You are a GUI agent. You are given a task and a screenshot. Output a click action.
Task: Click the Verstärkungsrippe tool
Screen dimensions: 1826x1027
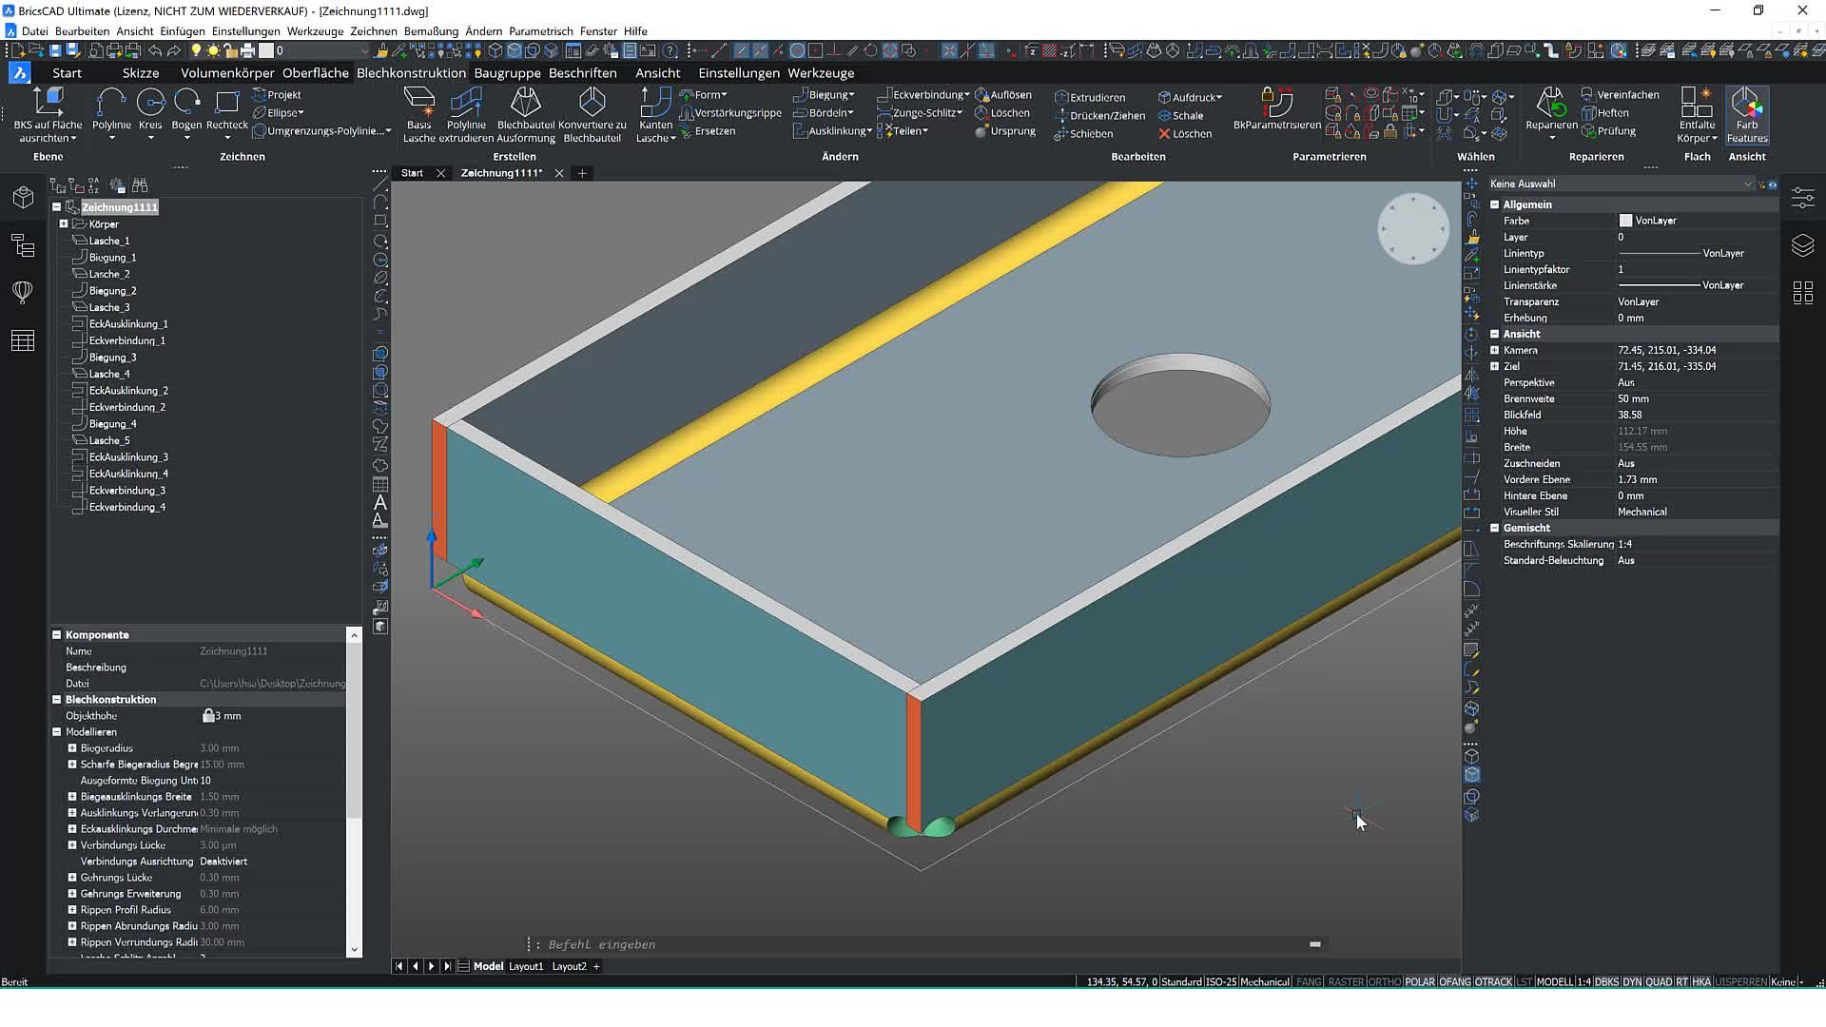[x=729, y=112]
